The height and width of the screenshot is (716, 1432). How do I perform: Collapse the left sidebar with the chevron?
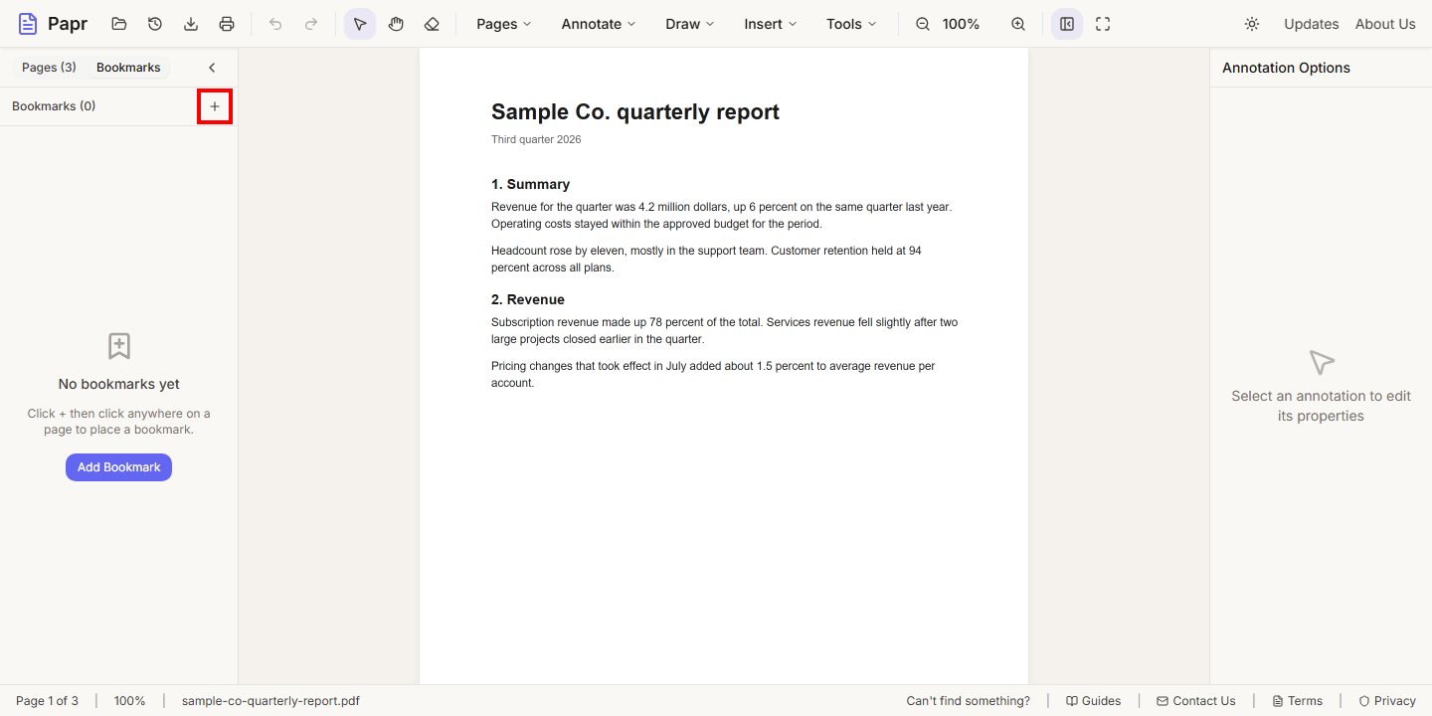(x=212, y=68)
